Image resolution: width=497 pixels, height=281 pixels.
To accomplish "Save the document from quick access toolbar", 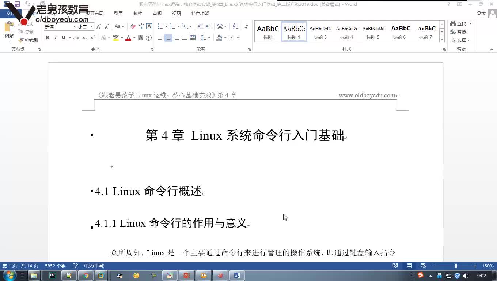I will [x=17, y=4].
